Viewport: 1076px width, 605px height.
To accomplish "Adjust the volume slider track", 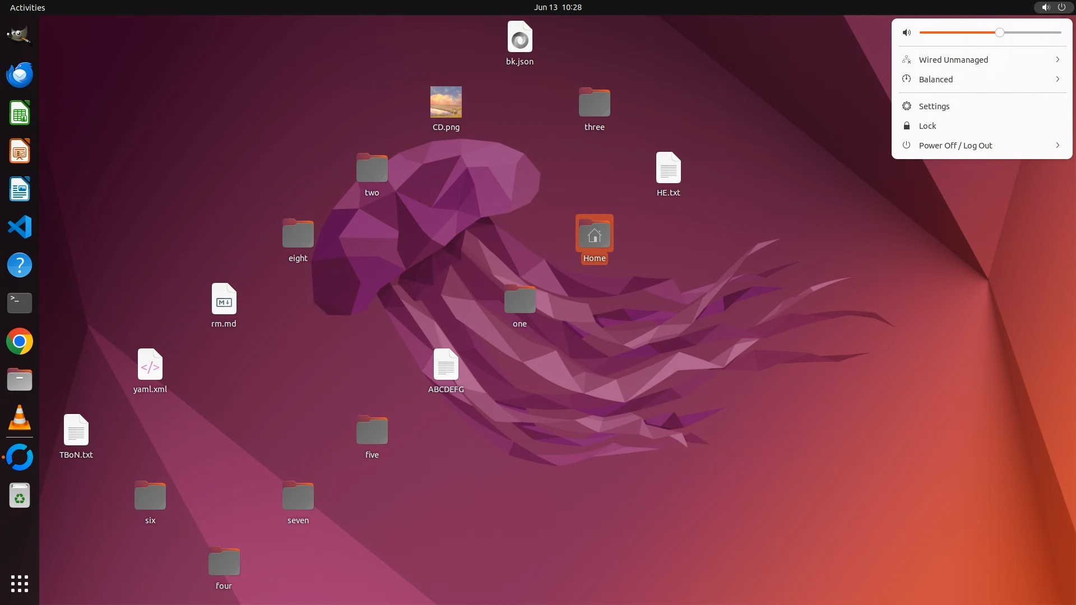I will tap(990, 32).
